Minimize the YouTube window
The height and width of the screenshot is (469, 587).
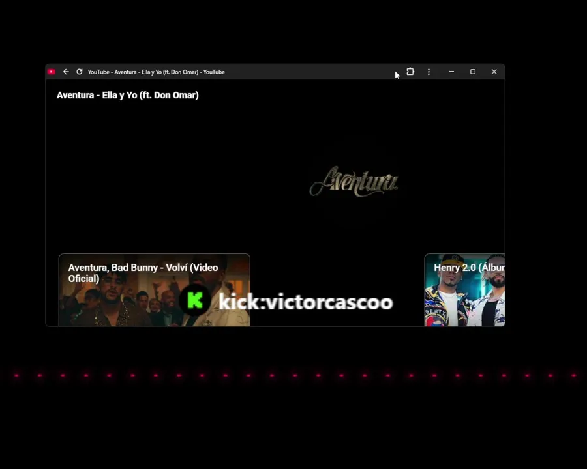pyautogui.click(x=451, y=72)
